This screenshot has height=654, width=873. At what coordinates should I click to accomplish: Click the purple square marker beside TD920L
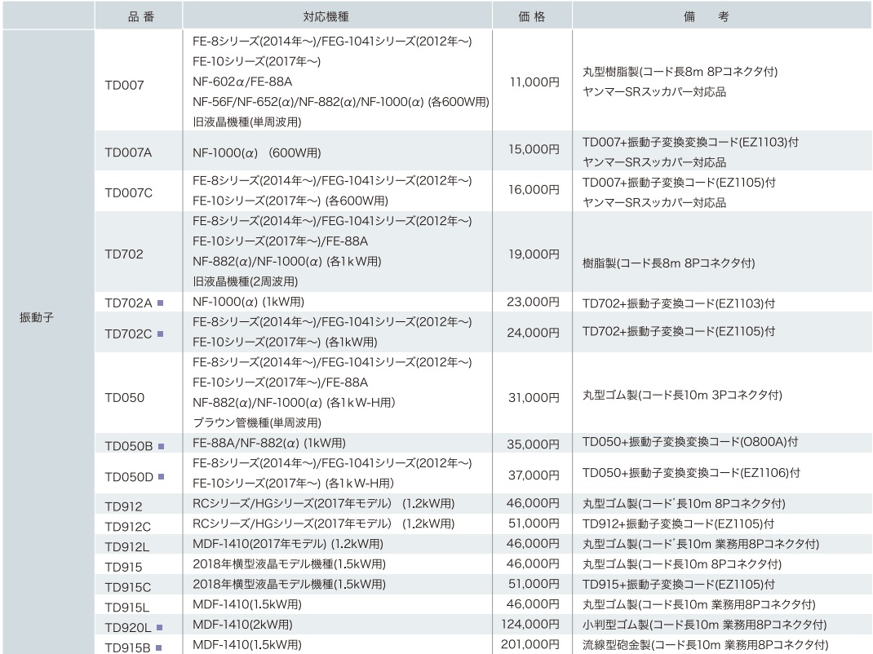click(160, 627)
